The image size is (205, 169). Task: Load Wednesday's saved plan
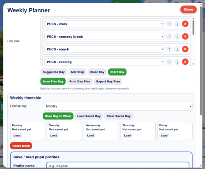point(91,135)
